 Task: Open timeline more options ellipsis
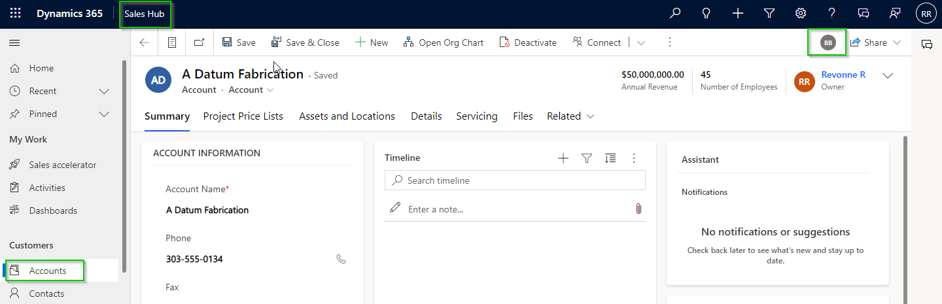(633, 158)
